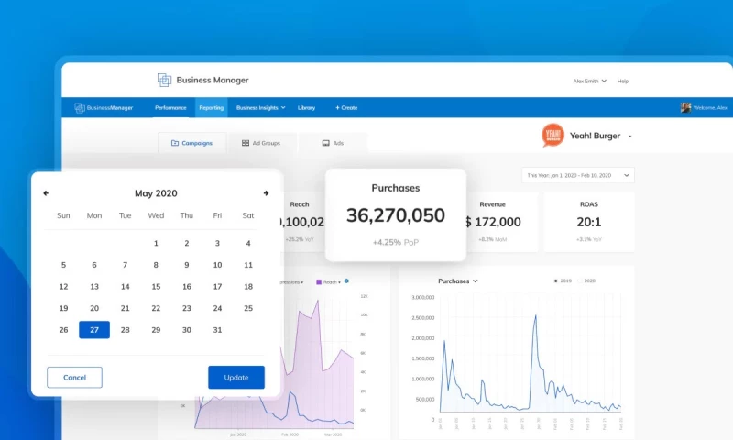Click + Create in the navbar
The height and width of the screenshot is (440, 733).
[x=346, y=108]
